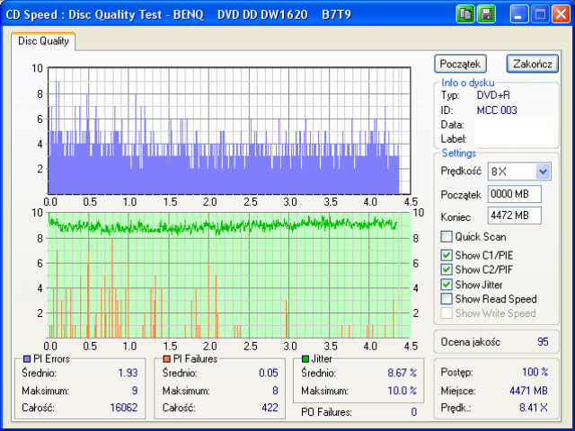
Task: Click the Koniec 4472 MB field
Action: click(x=515, y=215)
